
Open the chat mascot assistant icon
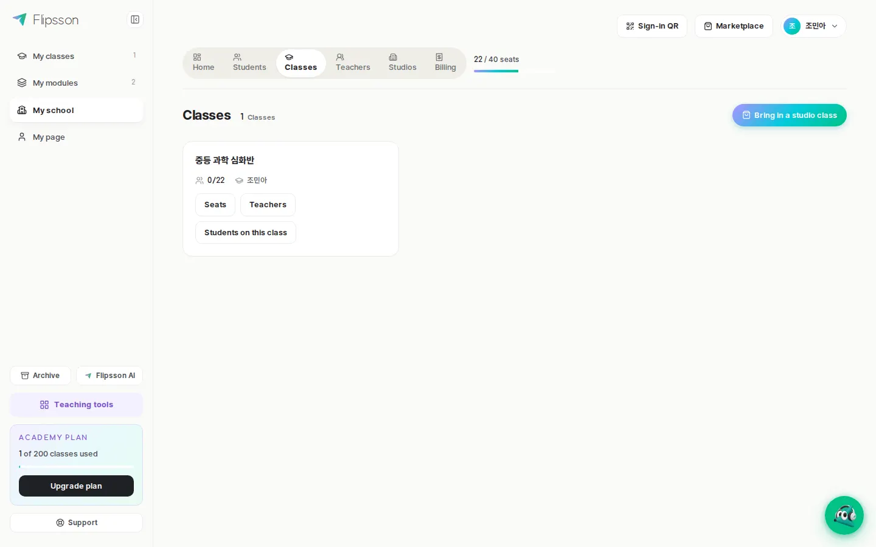click(x=844, y=515)
